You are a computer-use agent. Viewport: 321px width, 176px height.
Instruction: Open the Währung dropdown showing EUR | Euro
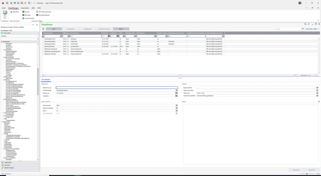(317, 93)
